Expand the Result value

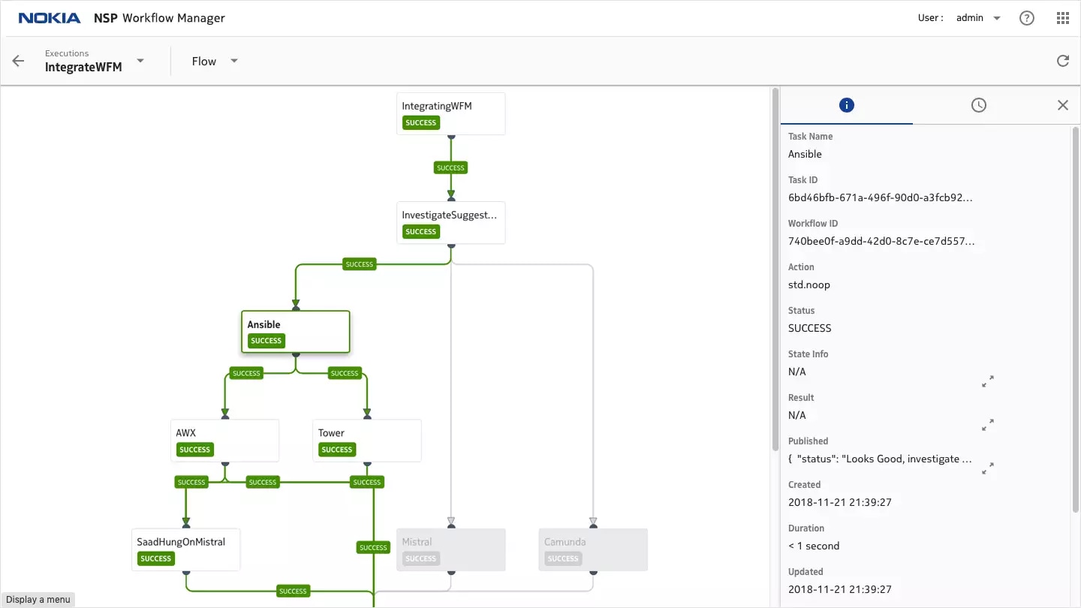(x=988, y=425)
